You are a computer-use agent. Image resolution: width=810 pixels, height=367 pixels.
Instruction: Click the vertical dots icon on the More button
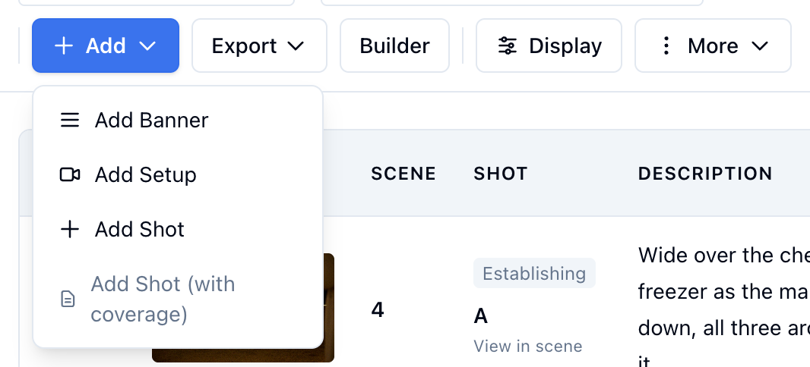tap(666, 45)
